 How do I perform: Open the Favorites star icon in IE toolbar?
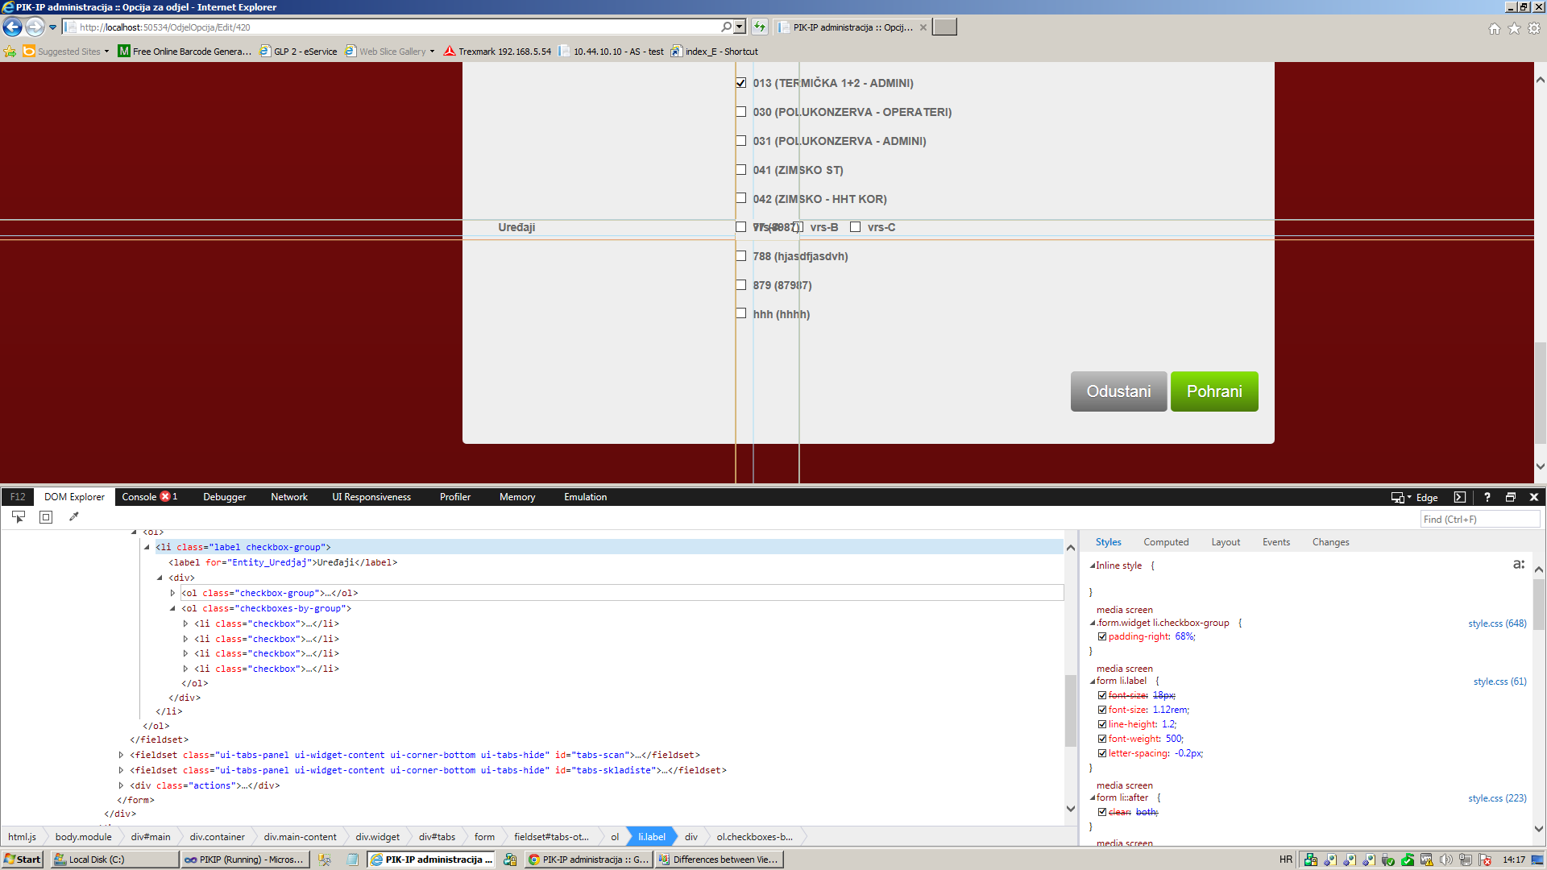1514,28
